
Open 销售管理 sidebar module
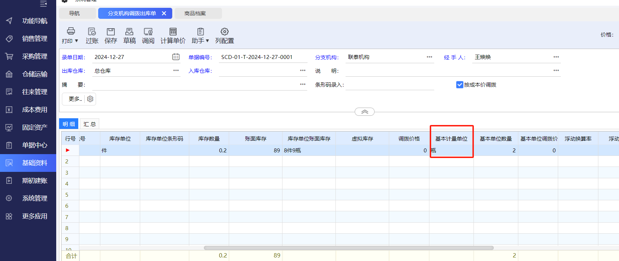click(x=28, y=39)
